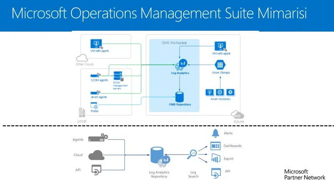This screenshot has height=187, width=334.
Task: Click the OMS Repository label
Action: coord(180,104)
